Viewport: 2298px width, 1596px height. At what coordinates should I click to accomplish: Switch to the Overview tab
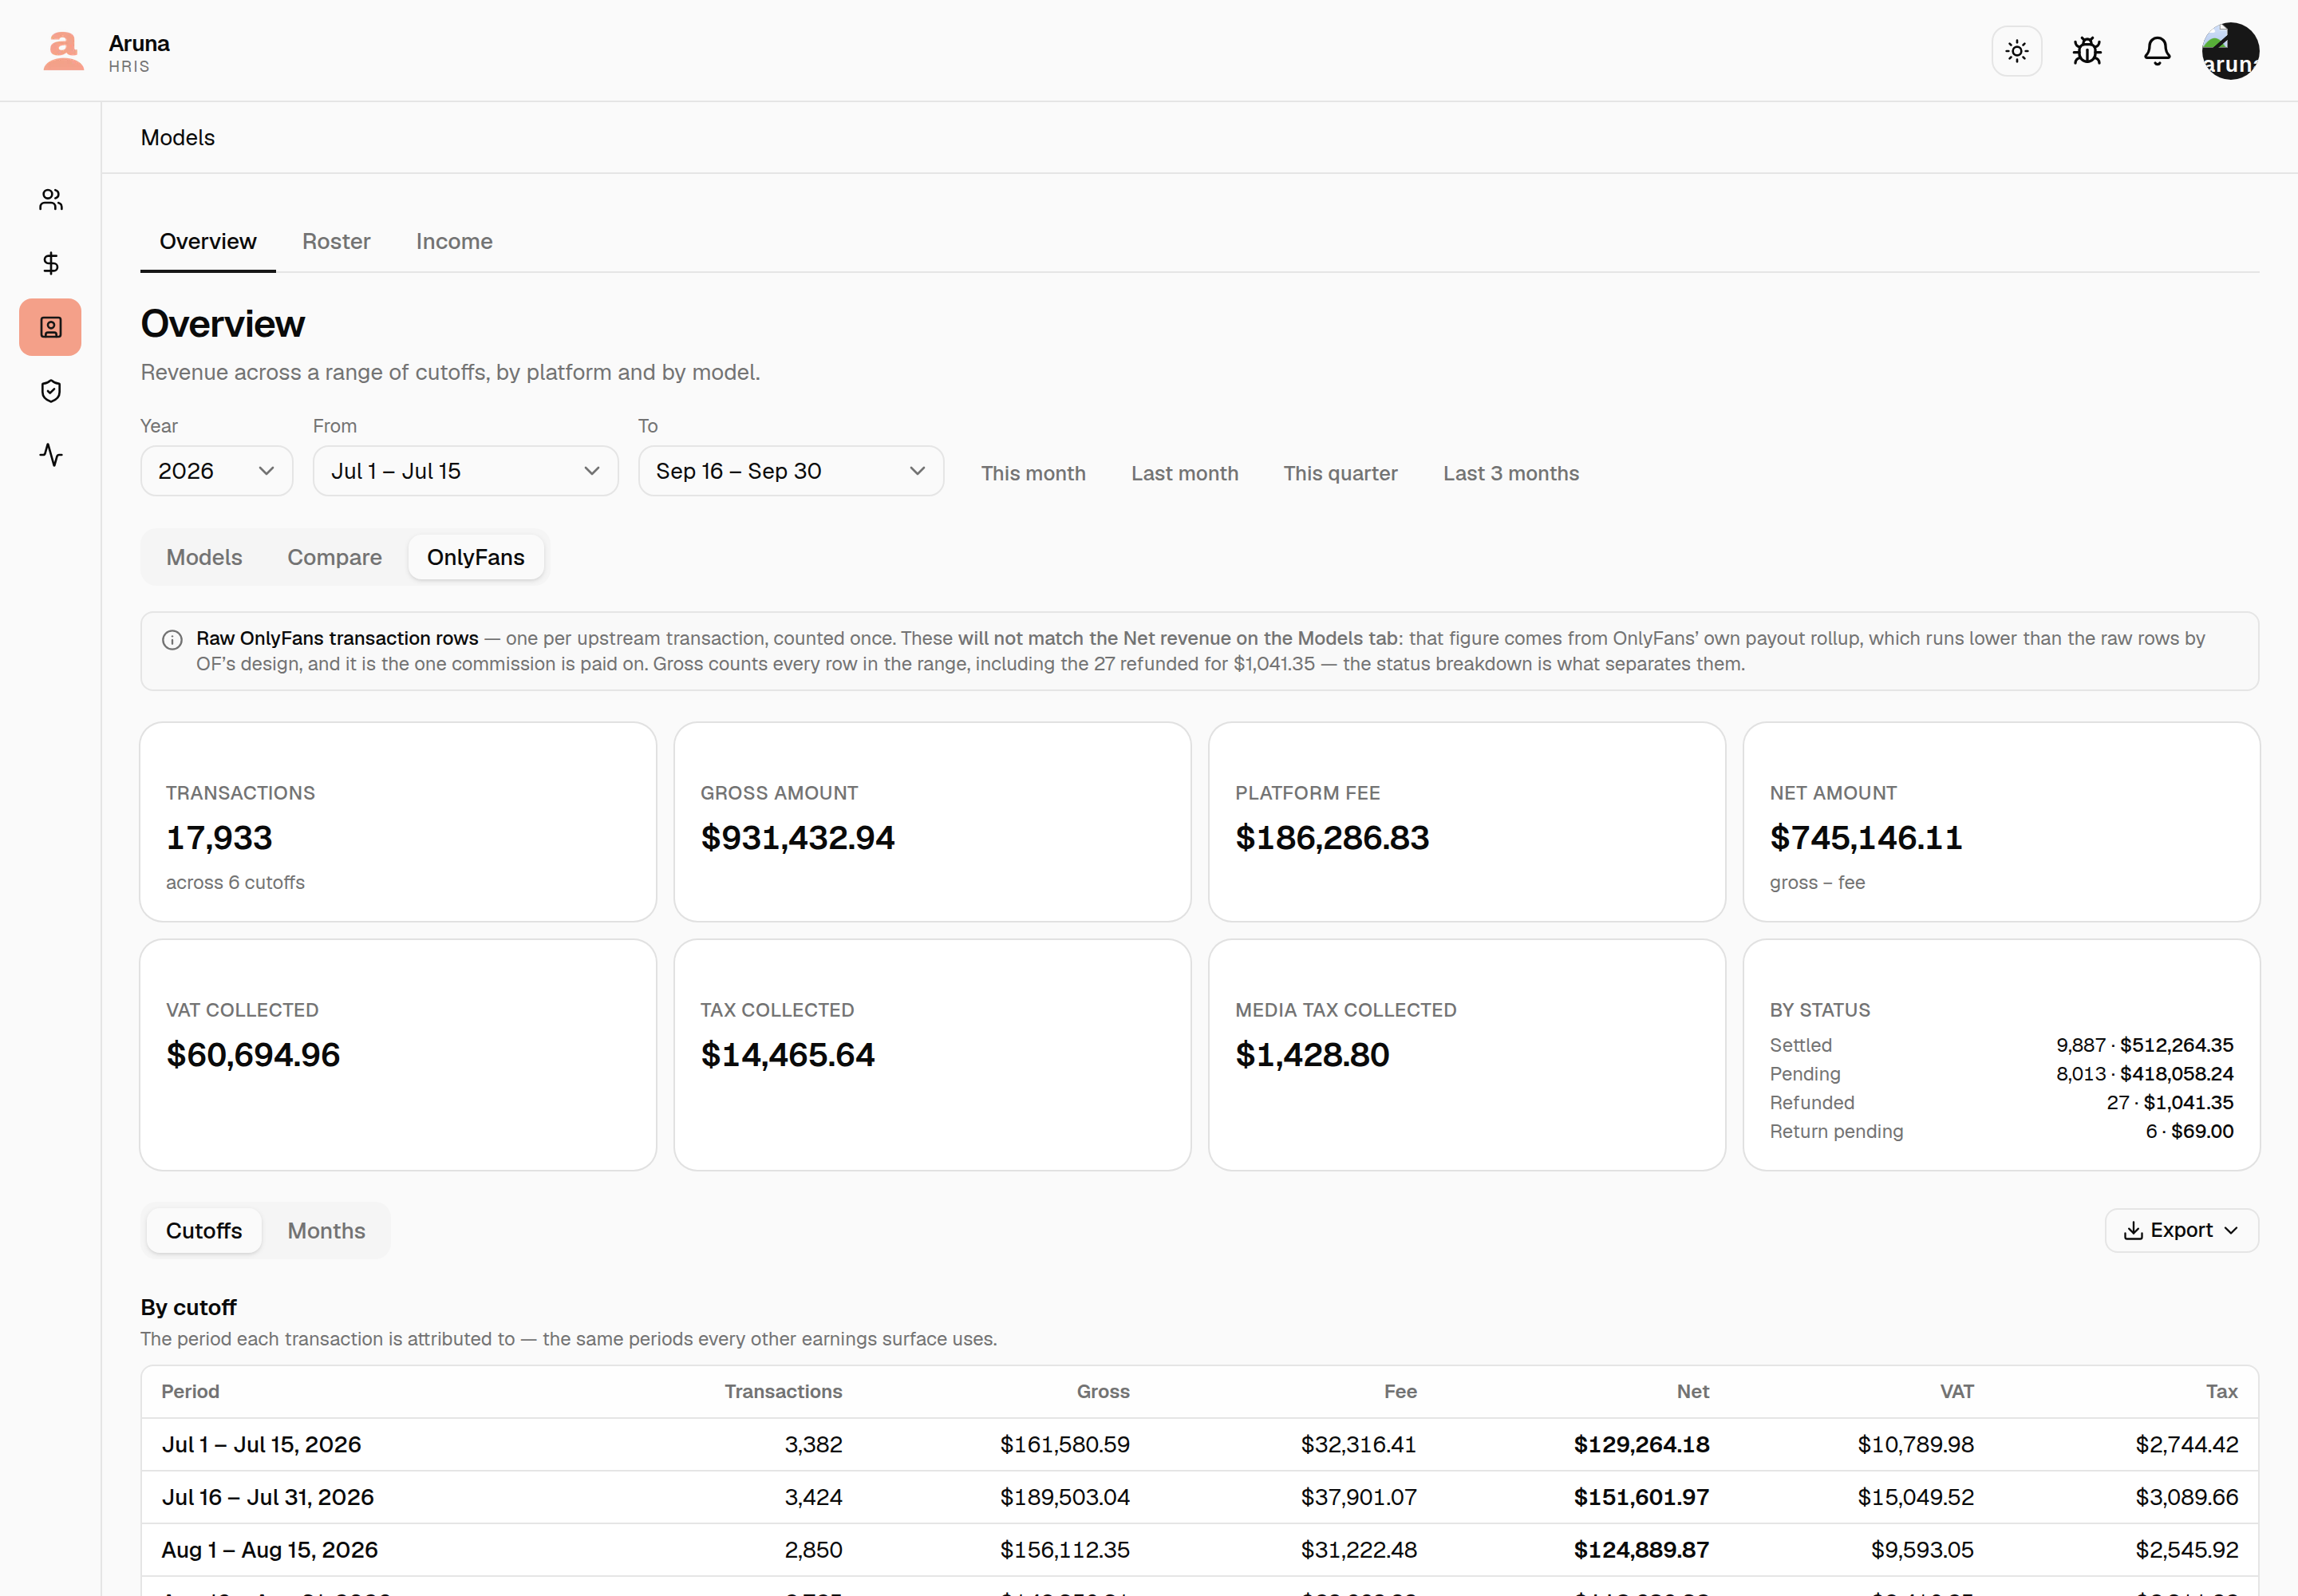point(208,241)
